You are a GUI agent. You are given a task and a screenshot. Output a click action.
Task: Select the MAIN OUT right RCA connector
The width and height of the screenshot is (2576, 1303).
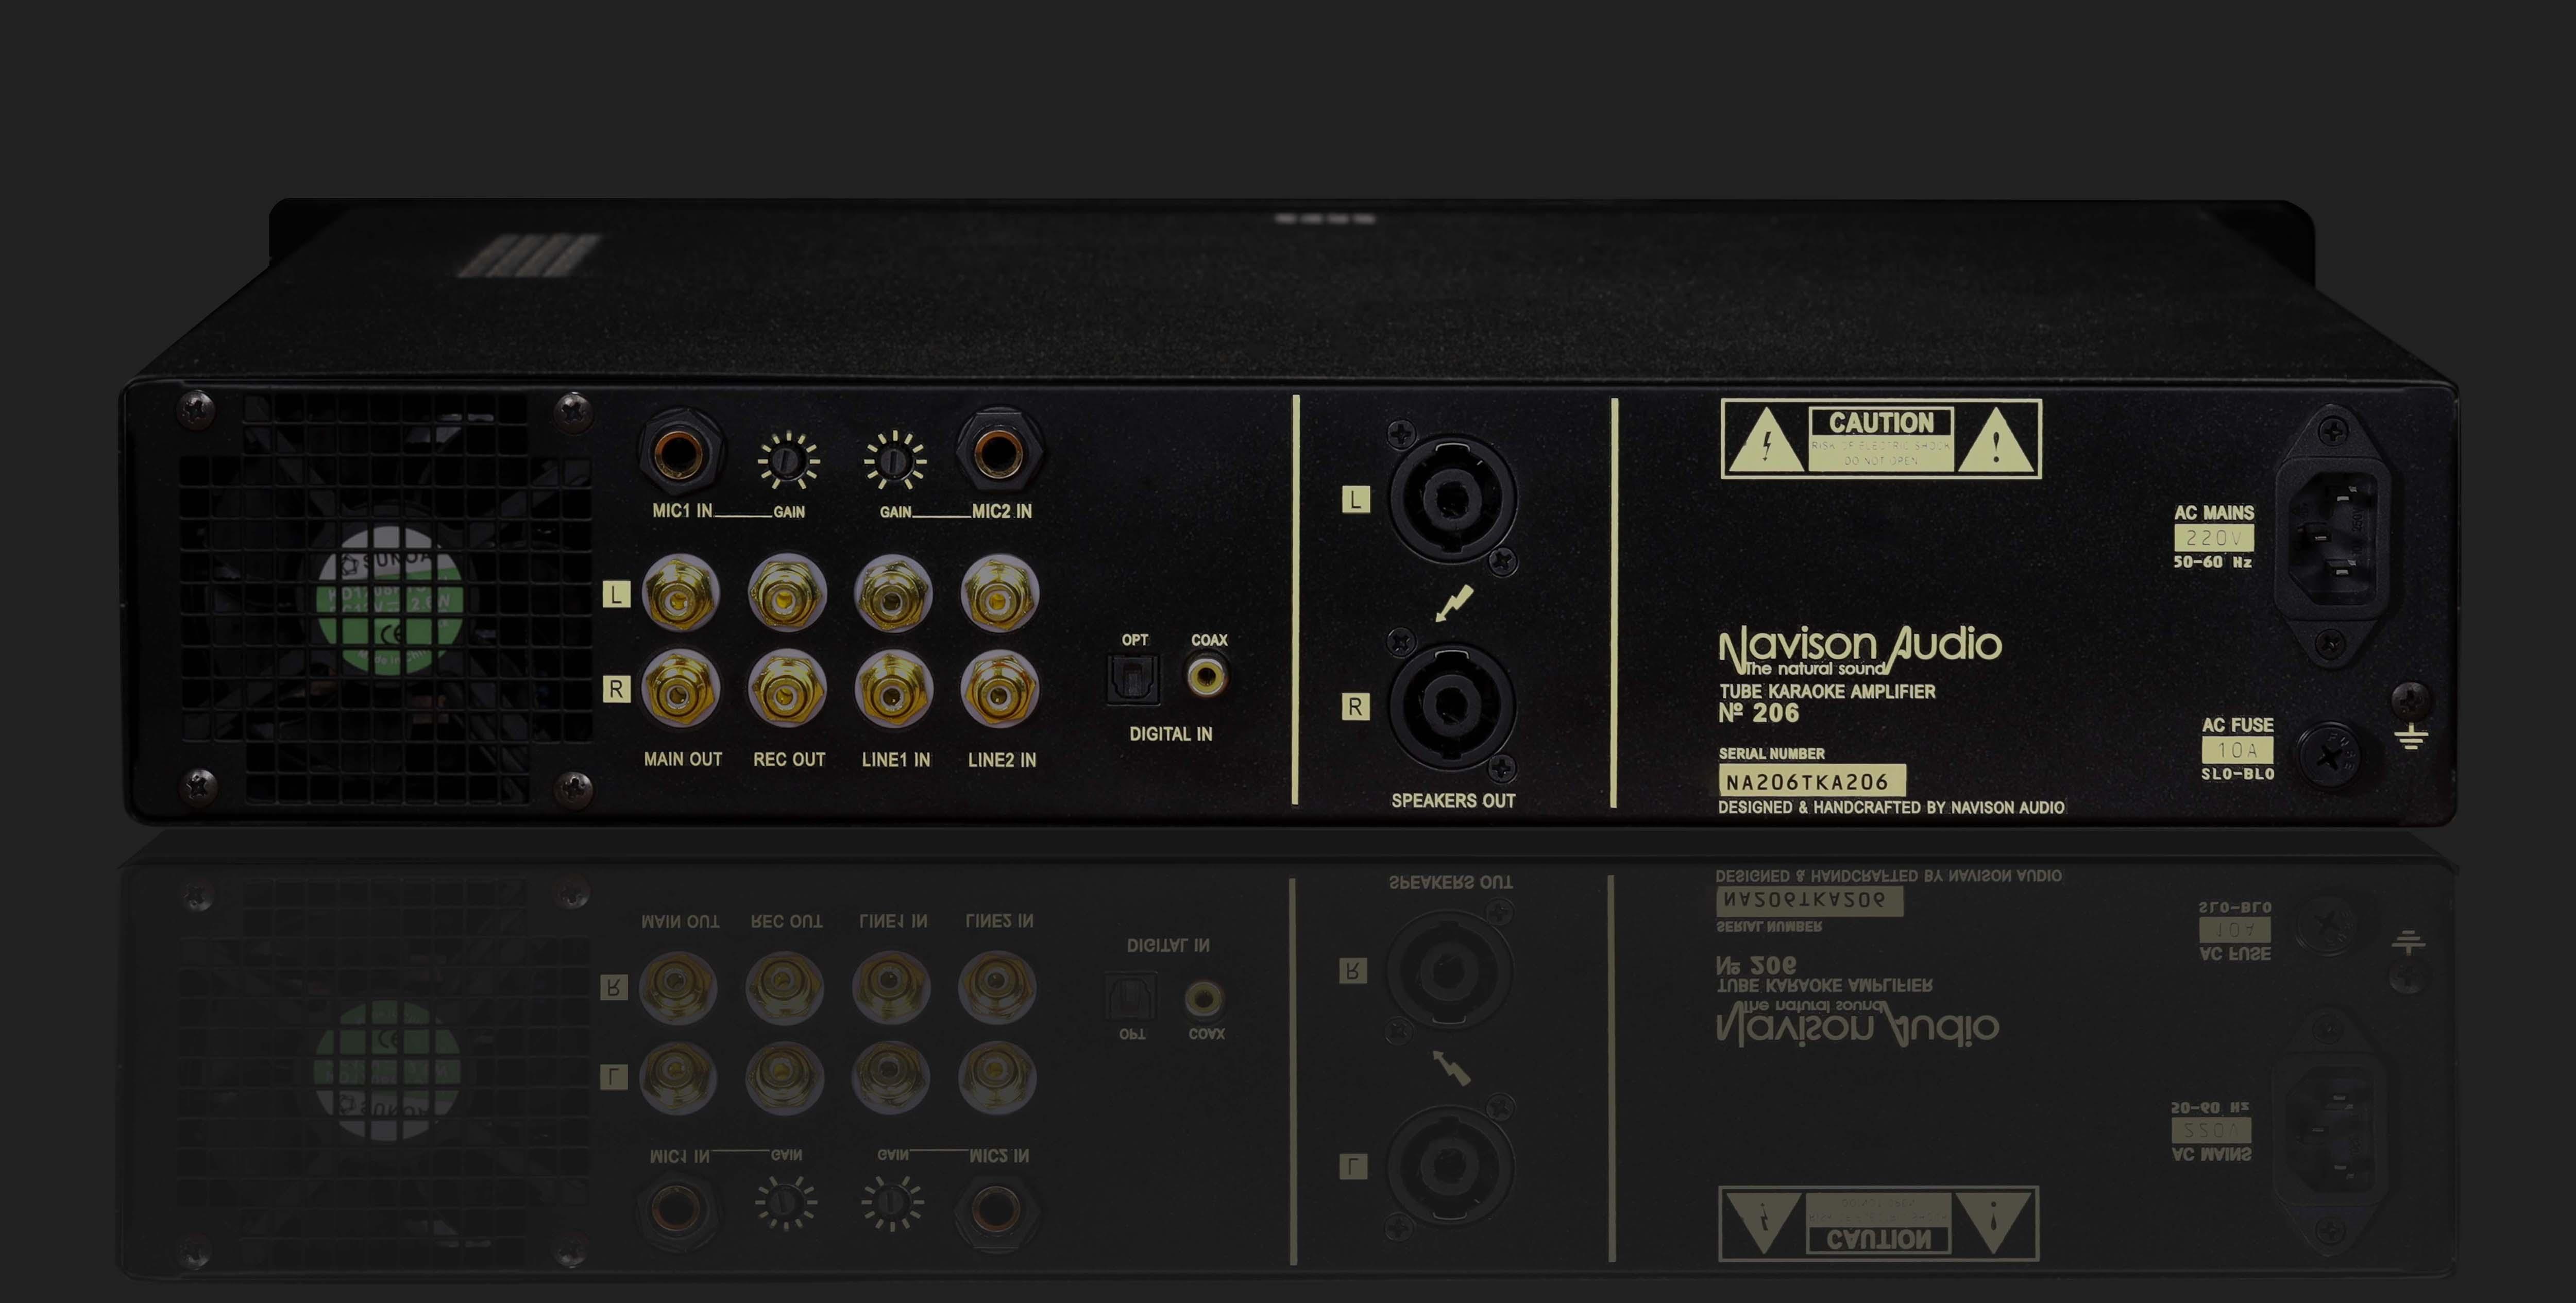click(680, 689)
